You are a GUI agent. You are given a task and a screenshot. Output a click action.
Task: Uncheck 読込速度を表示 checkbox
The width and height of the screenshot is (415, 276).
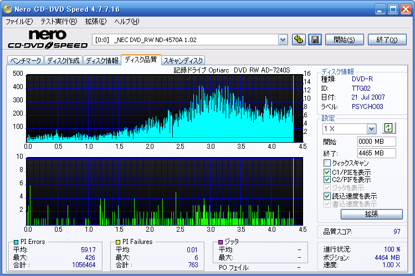(327, 196)
